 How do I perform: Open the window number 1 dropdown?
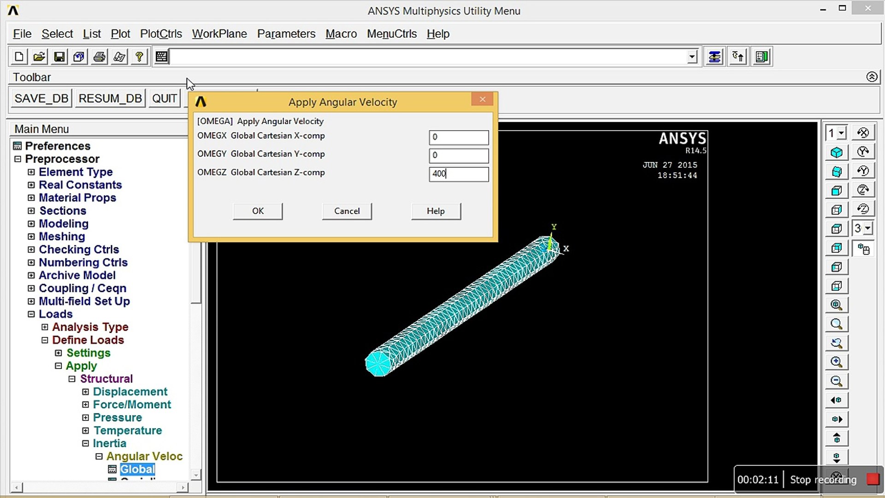[841, 133]
